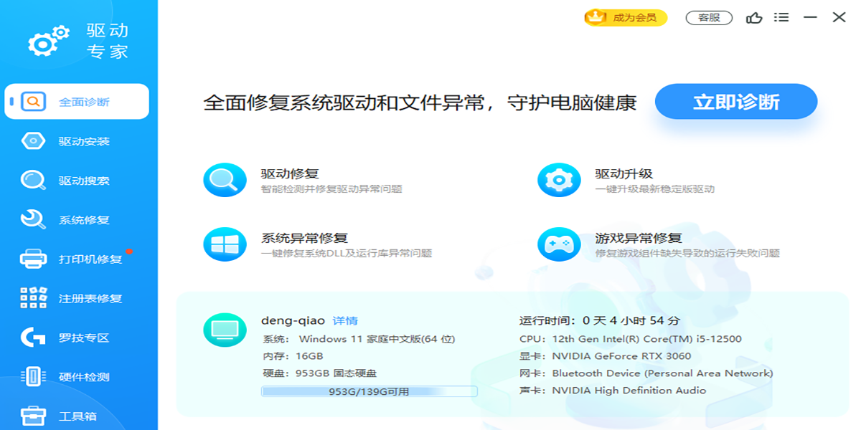
Task: Click the 系统修复 wrench icon
Action: 33,219
